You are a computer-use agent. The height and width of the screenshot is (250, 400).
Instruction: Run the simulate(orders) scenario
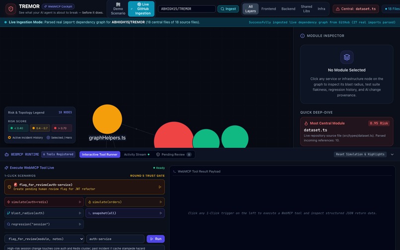pyautogui.click(x=125, y=202)
